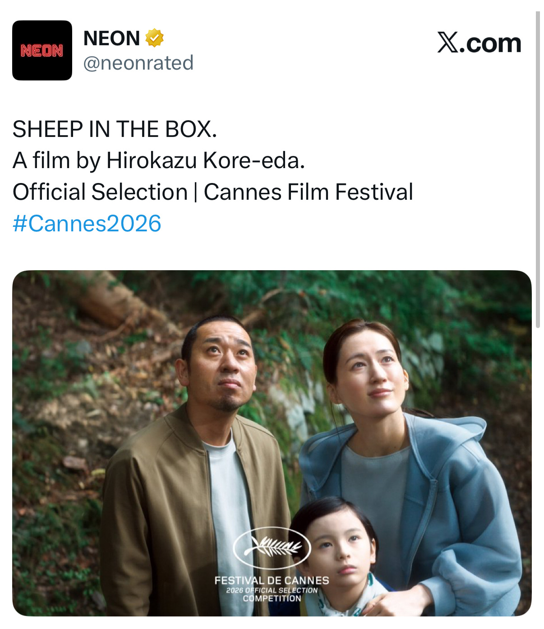Tap the child at image bottom
Viewport: 544px width, 629px height.
(343, 560)
